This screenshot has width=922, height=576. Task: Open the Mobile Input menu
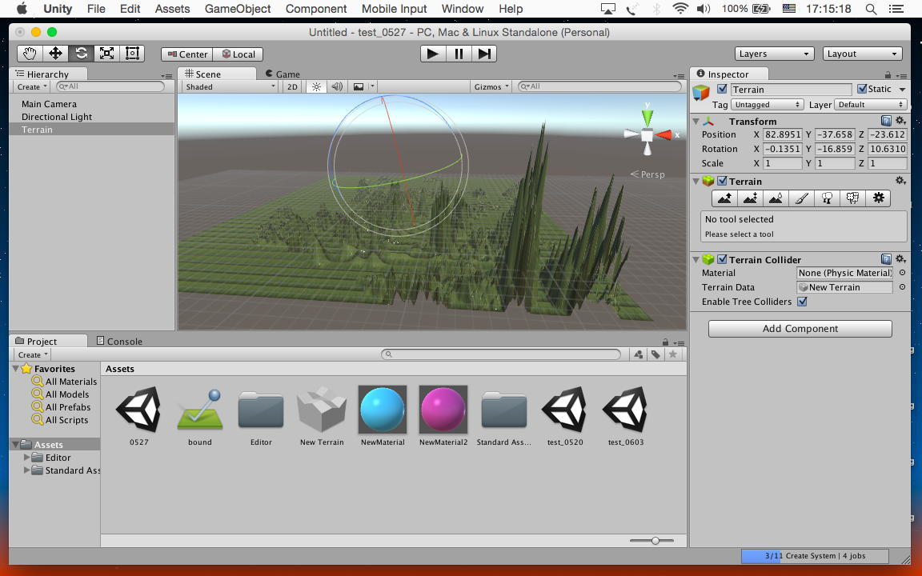394,9
